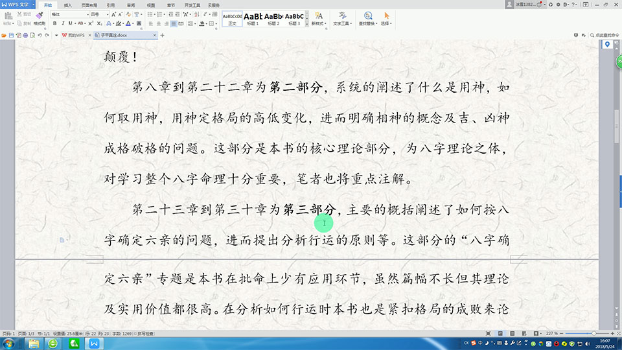This screenshot has height=350, width=622.
Task: Click the red font color A button
Action: (x=128, y=23)
